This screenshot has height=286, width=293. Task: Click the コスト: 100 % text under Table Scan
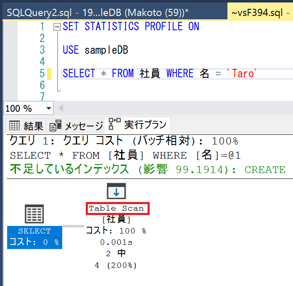[x=116, y=231]
